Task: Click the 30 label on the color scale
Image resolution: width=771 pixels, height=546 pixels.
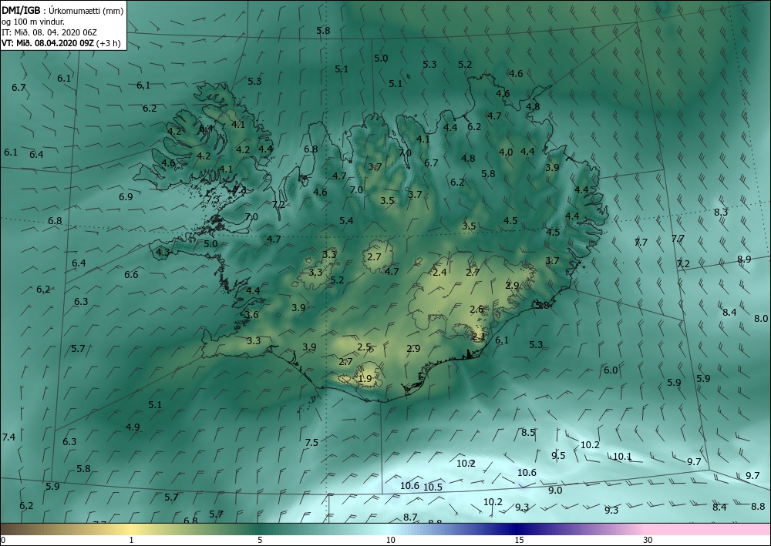Action: (x=648, y=540)
